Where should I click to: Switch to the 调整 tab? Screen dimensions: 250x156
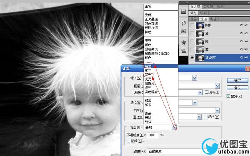[193, 13]
